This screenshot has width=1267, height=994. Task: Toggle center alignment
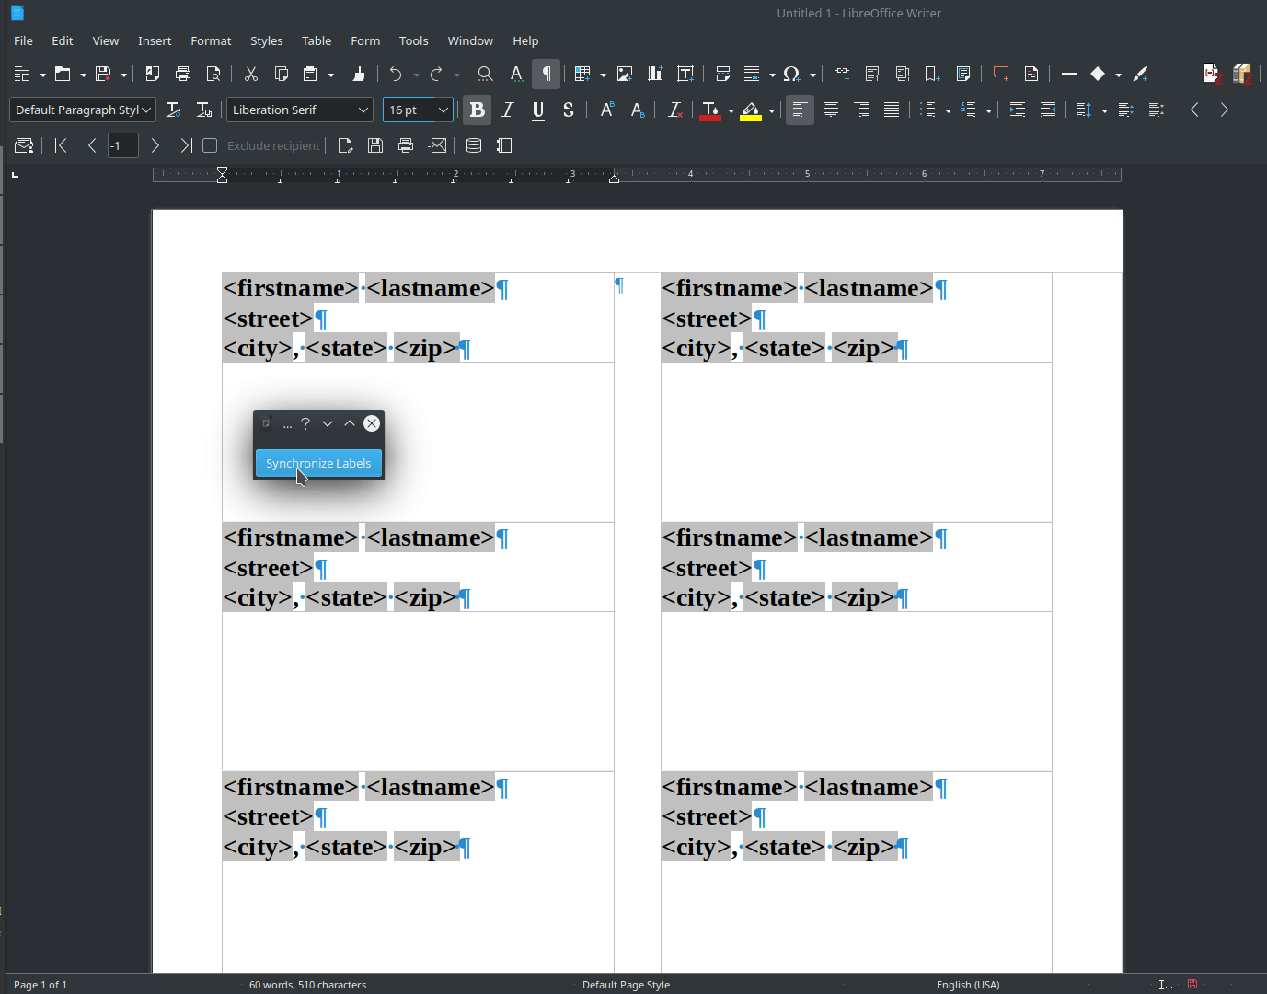[x=831, y=110]
